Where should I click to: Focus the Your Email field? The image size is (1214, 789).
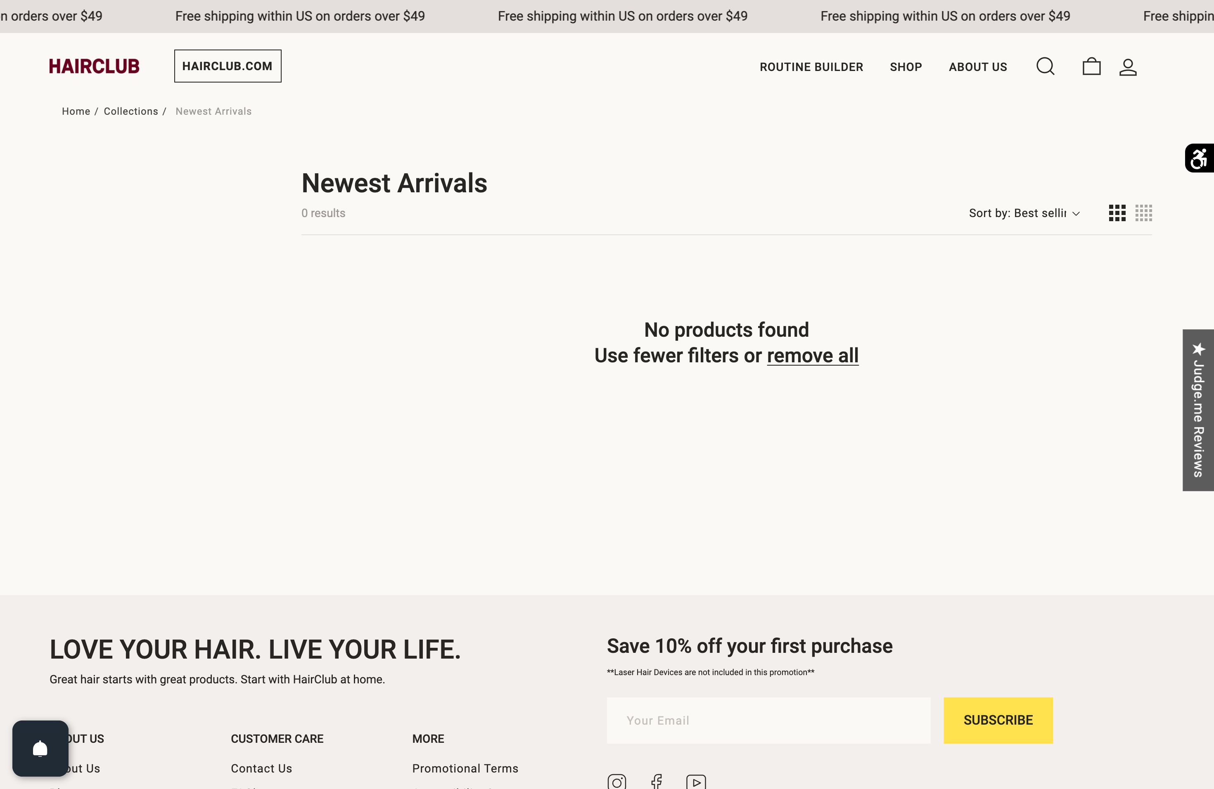click(x=768, y=720)
